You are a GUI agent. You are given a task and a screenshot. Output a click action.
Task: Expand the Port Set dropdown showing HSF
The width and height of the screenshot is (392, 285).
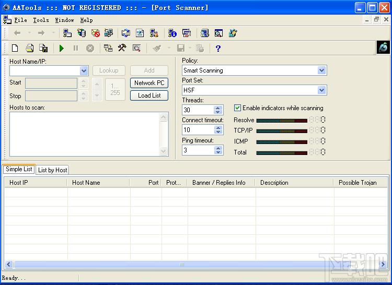321,90
